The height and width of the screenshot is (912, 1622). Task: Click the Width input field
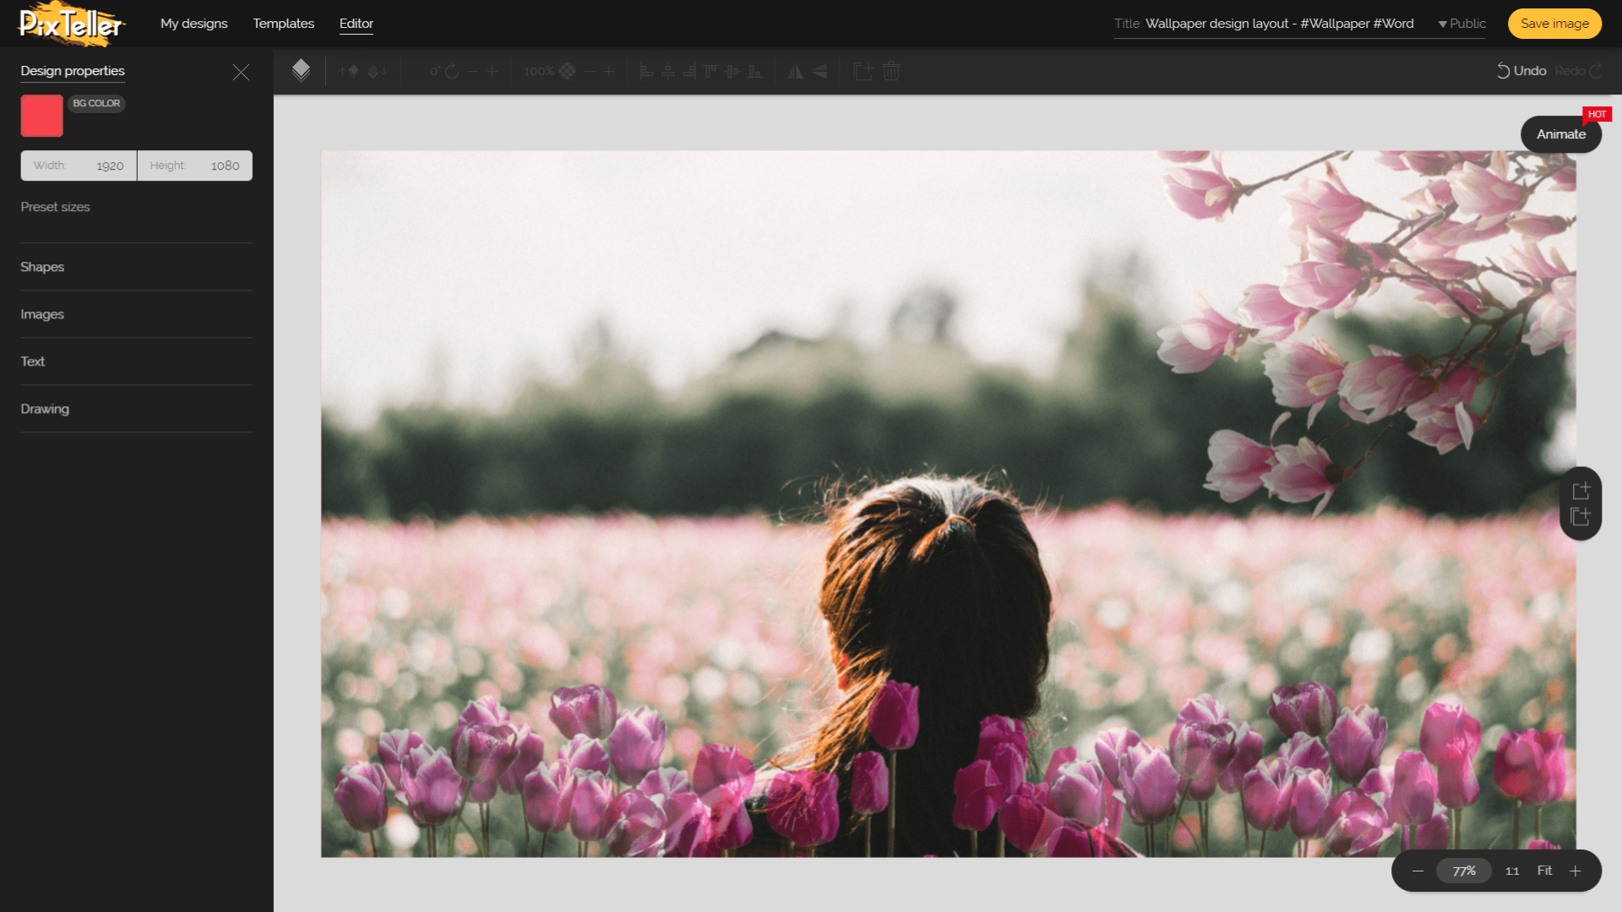coord(79,166)
